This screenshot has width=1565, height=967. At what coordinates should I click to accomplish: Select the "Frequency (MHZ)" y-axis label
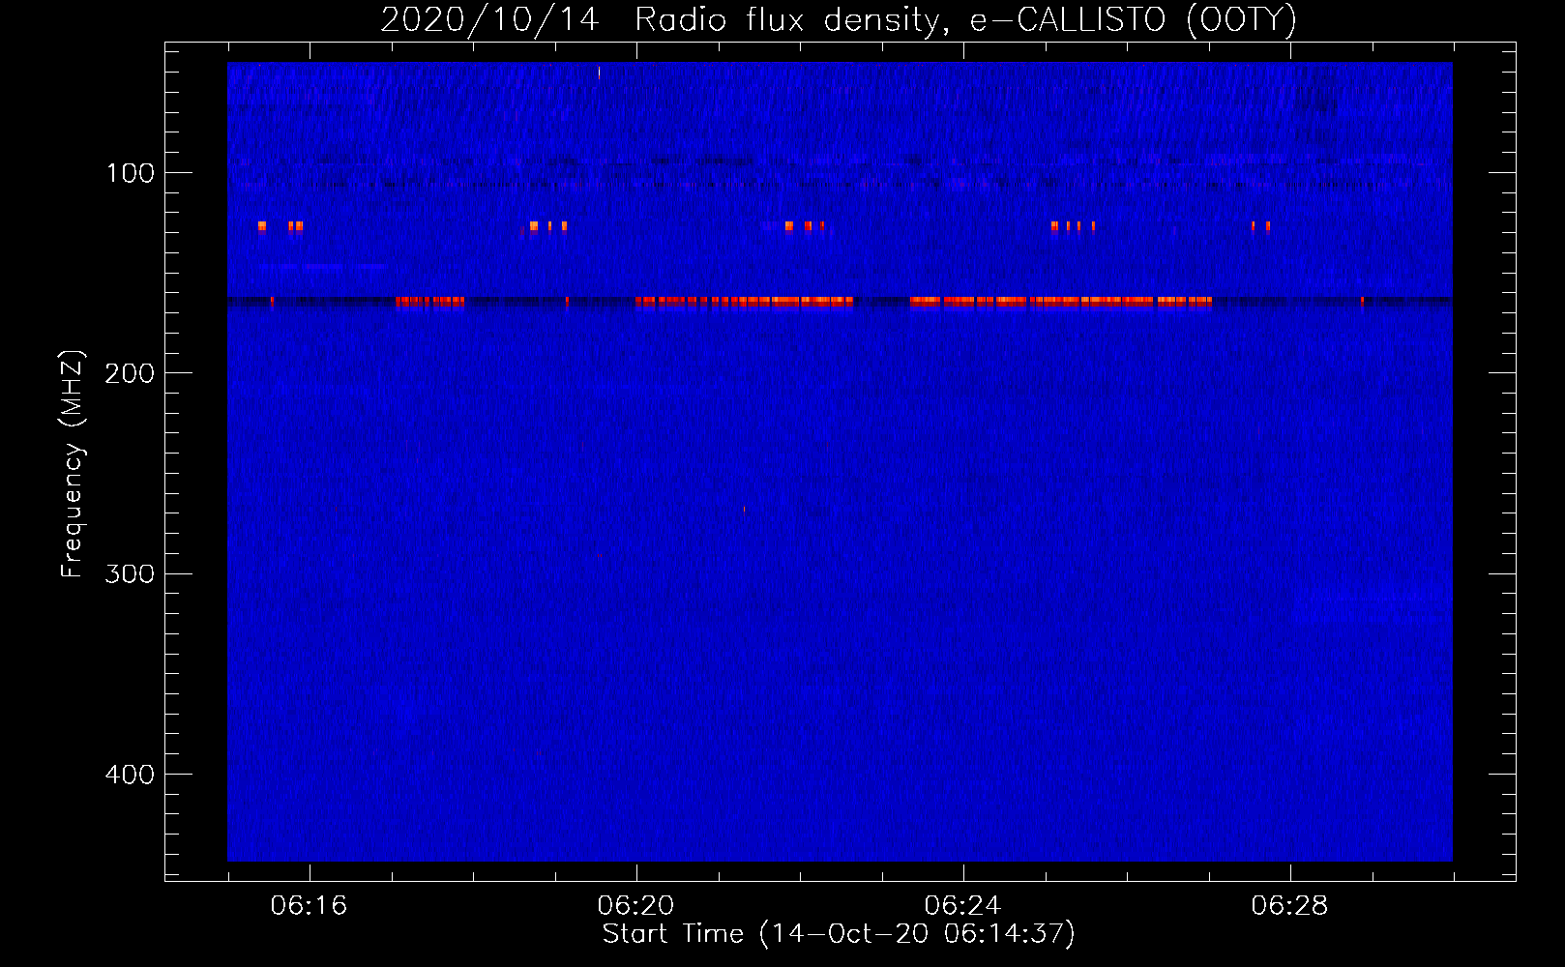(73, 464)
